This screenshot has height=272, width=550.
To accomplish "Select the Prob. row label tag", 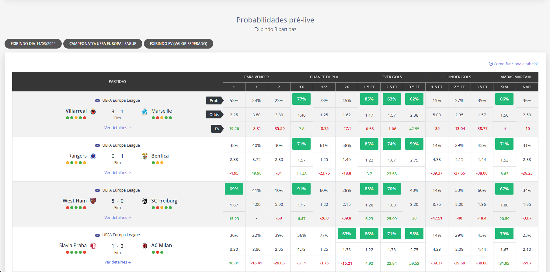I will click(214, 100).
